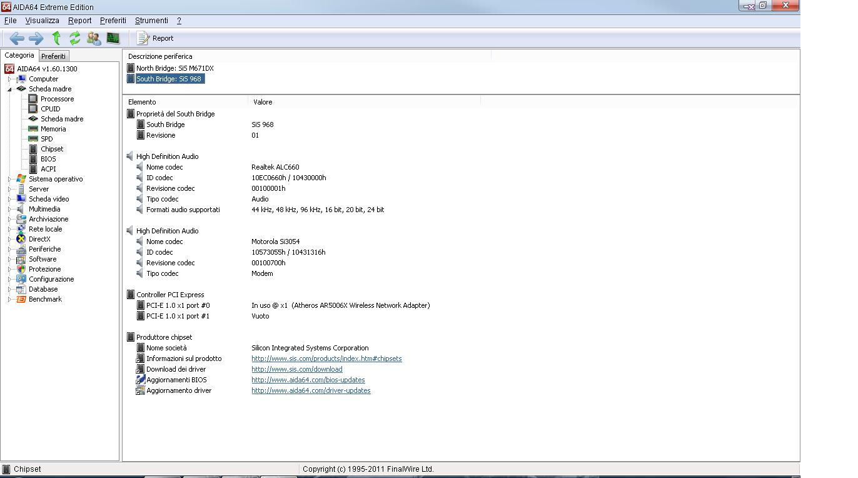The image size is (858, 478).
Task: Click the Valore column header
Action: pos(365,102)
